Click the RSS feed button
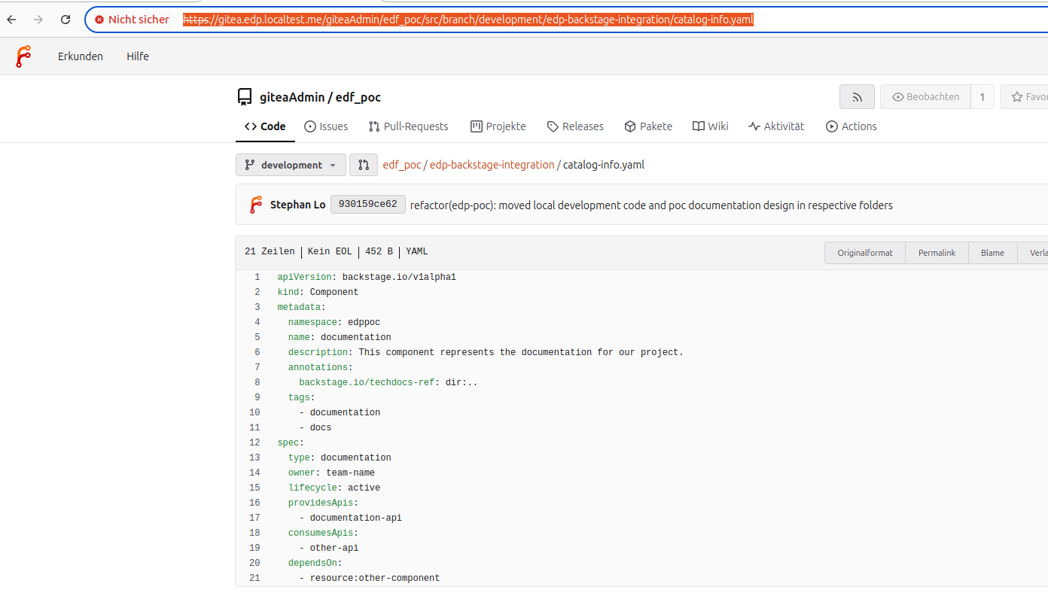This screenshot has width=1048, height=614. pyautogui.click(x=857, y=97)
